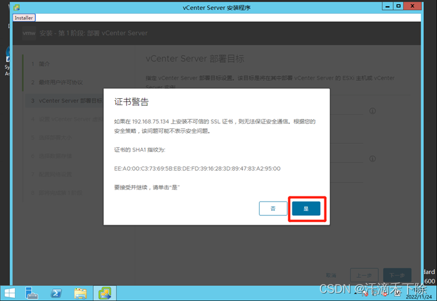This screenshot has height=301, width=437.
Task: Select step 8 即将完成第 1 阶段
Action: [56, 193]
